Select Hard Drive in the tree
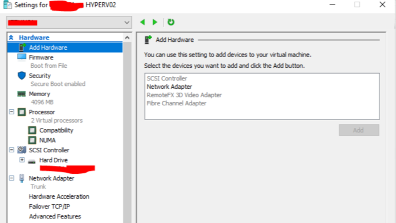This screenshot has width=396, height=223. [54, 160]
